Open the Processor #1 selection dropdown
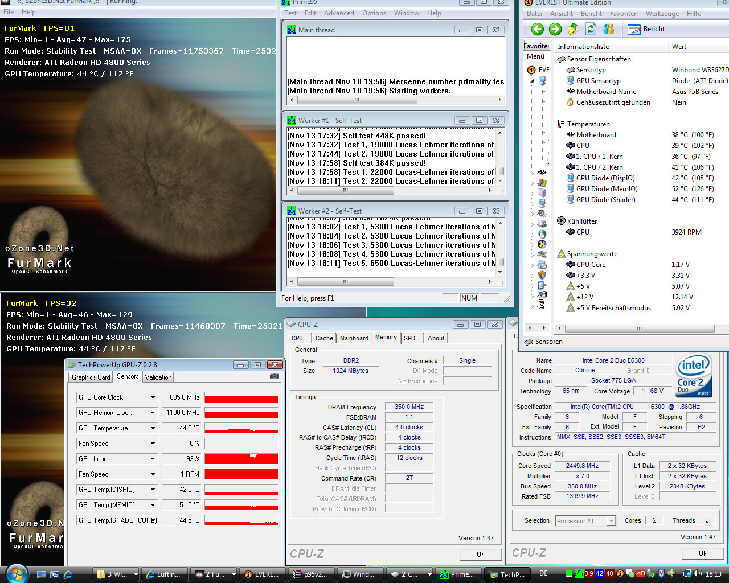The height and width of the screenshot is (583, 729). (611, 521)
